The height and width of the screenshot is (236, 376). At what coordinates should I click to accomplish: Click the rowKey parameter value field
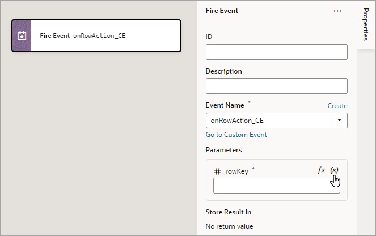[276, 186]
